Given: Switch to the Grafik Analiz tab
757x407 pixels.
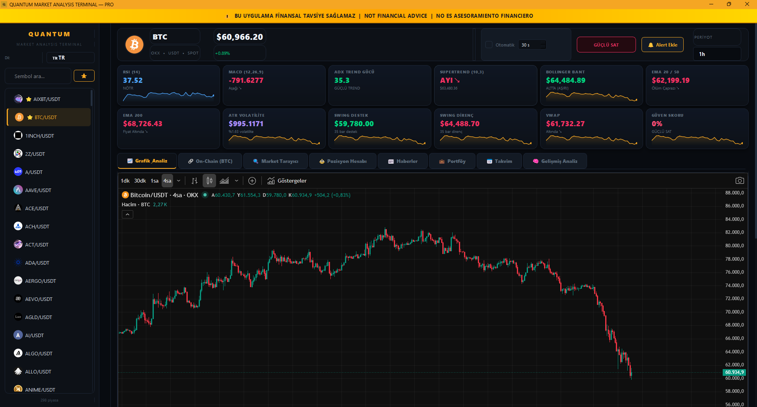Looking at the screenshot, I should click(147, 161).
